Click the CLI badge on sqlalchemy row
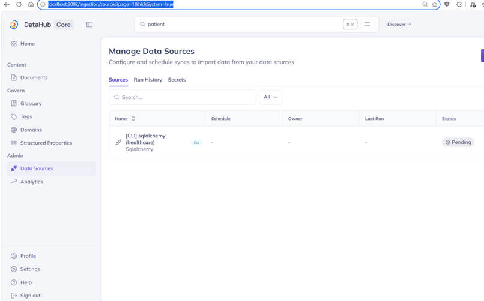Screen dimensions: 484x301 (196, 142)
